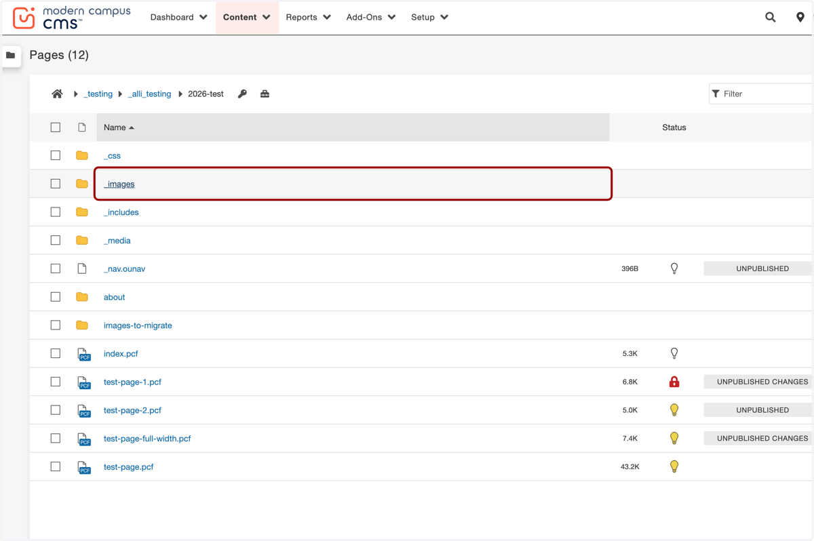
Task: Expand the Add-Ons dropdown menu
Action: [371, 17]
